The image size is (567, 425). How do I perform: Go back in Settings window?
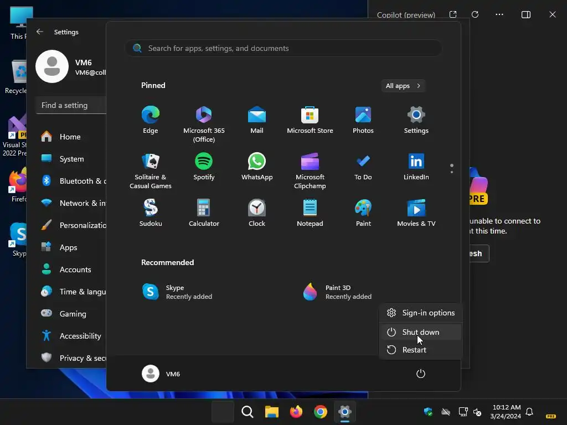coord(40,32)
